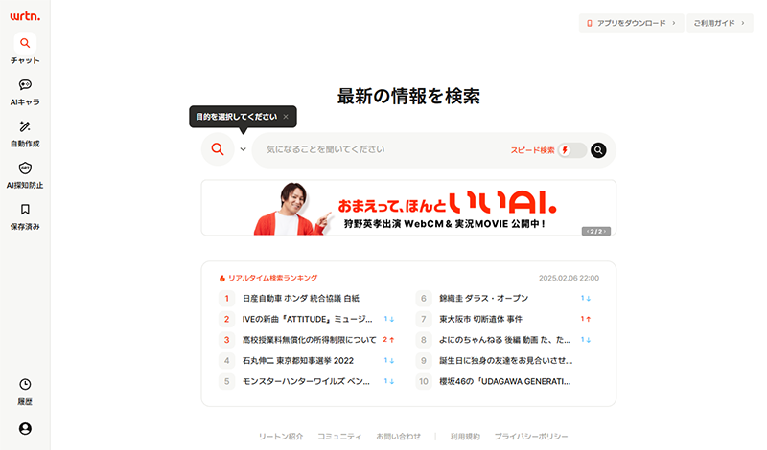Click the wrtn. logo
The height and width of the screenshot is (450, 767).
click(25, 16)
